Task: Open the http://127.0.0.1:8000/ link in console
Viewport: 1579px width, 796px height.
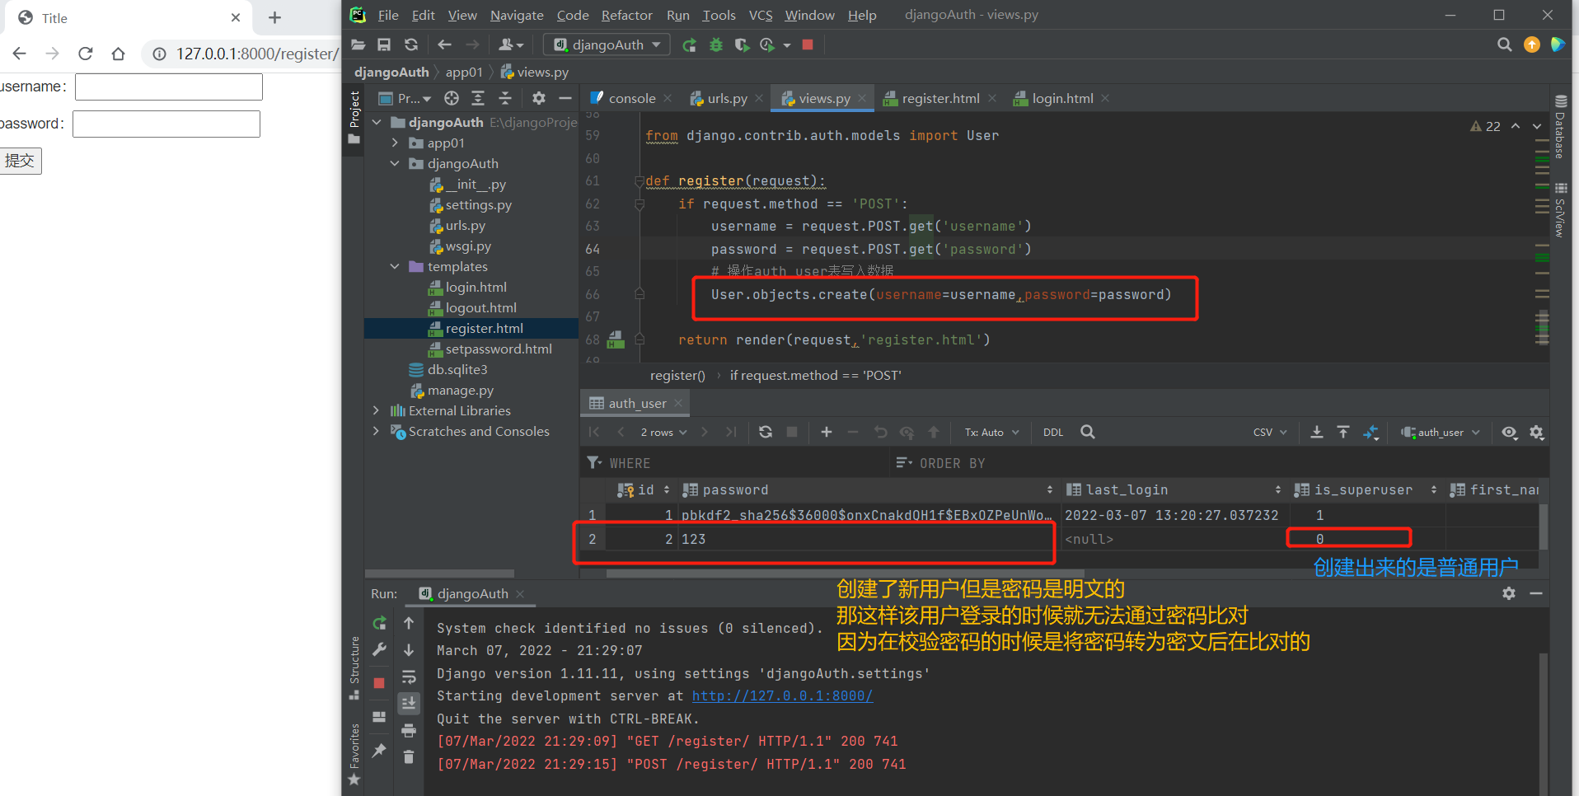Action: point(782,695)
